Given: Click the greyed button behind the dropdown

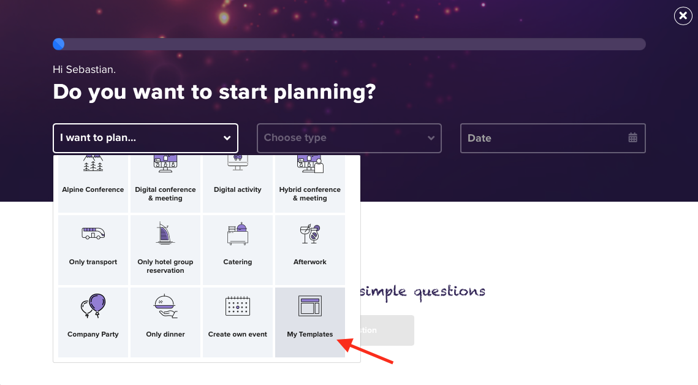Looking at the screenshot, I should pos(387,330).
